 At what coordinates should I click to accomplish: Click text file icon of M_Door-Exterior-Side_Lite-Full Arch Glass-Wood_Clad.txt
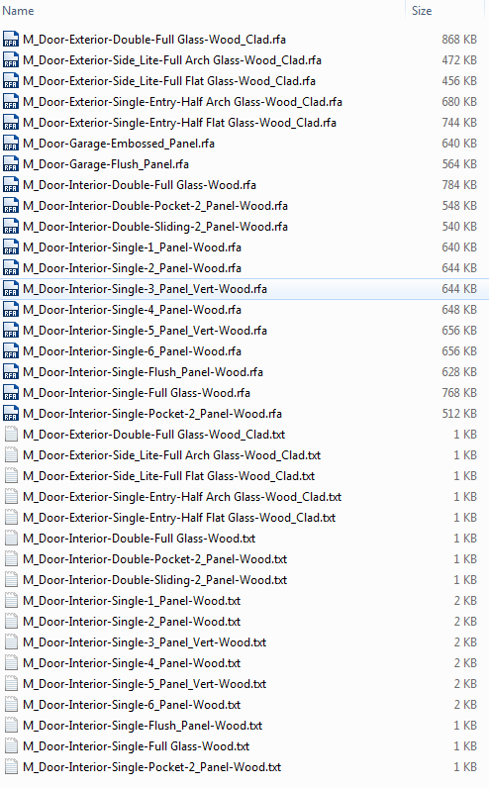click(11, 455)
